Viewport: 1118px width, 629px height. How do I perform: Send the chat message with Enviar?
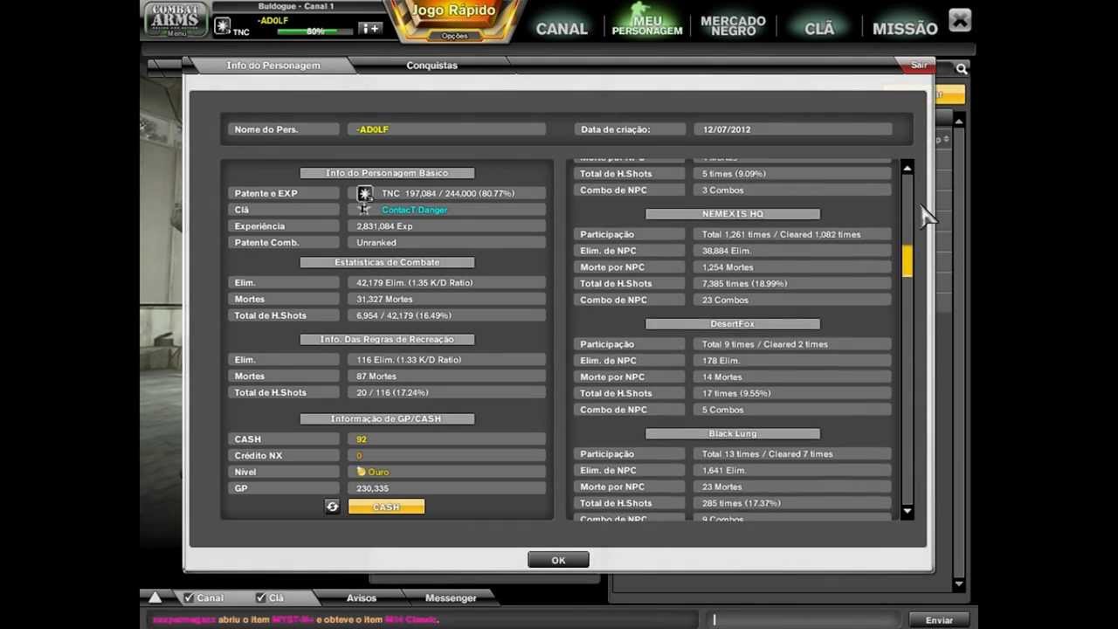[939, 620]
